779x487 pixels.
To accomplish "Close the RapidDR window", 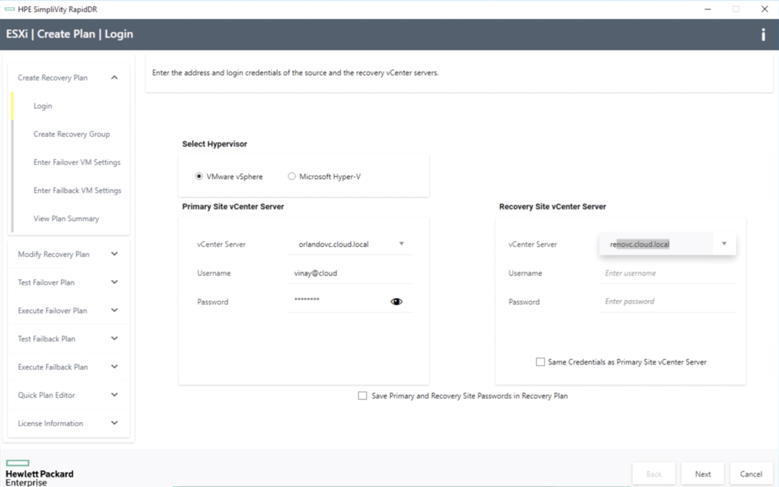I will click(765, 9).
